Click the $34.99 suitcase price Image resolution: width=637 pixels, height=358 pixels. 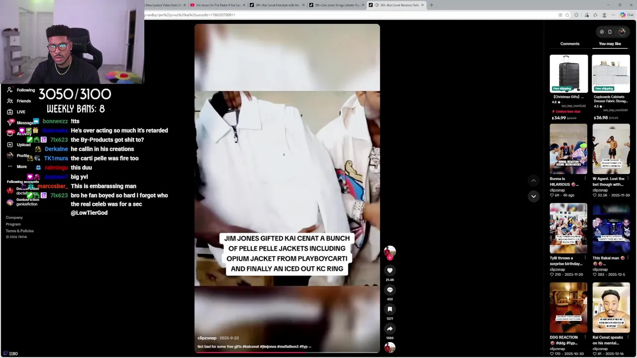pos(558,118)
